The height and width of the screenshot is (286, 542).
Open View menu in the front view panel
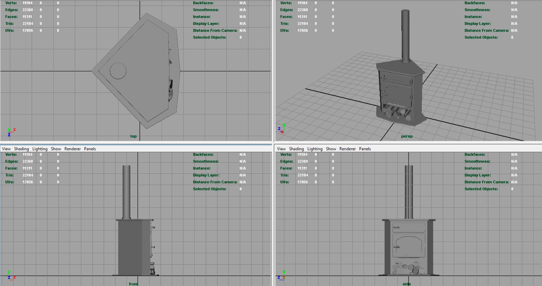(x=6, y=149)
